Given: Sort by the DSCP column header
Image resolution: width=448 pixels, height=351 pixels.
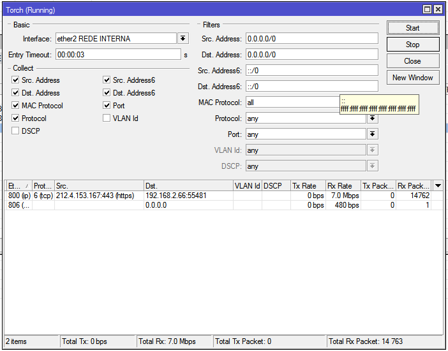Looking at the screenshot, I should (276, 186).
